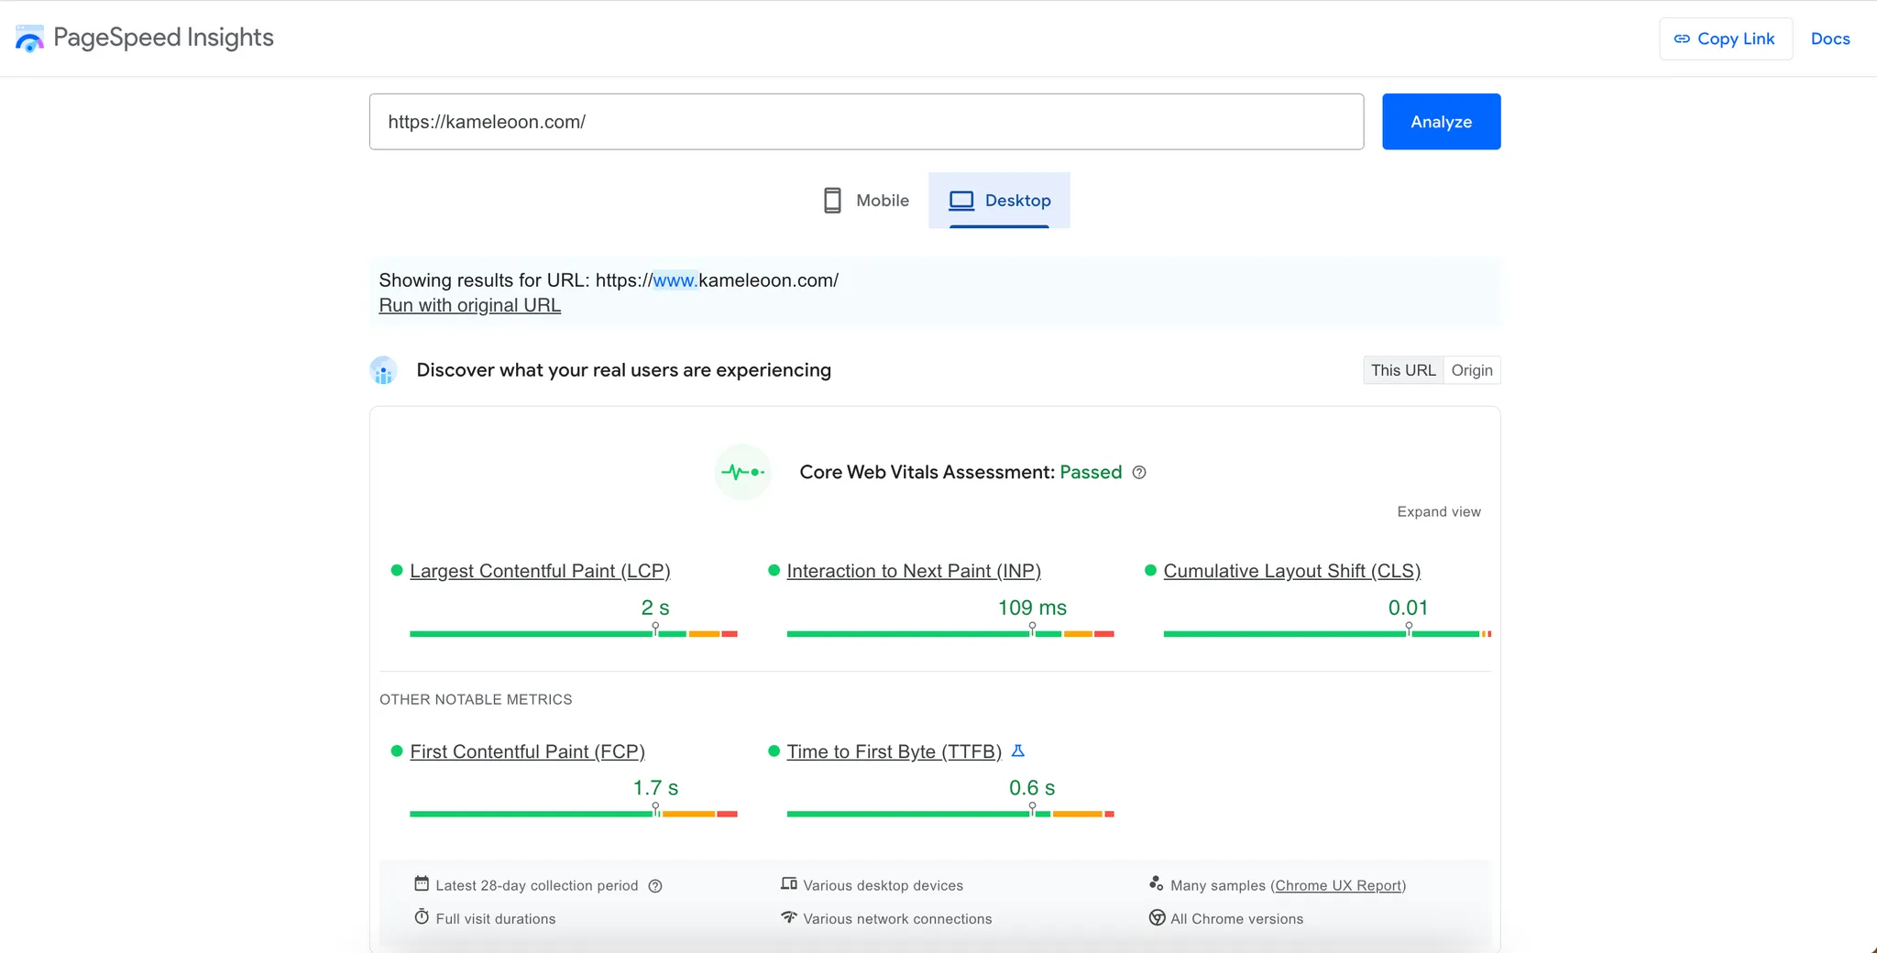The image size is (1877, 953).
Task: Open the Docs link
Action: [1829, 38]
